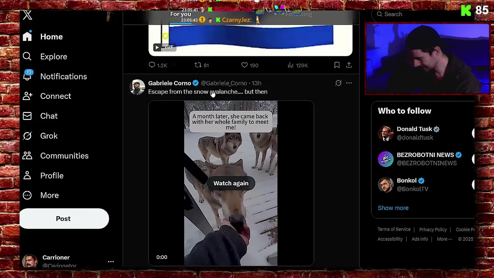494x278 pixels.
Task: Open account menu dots next to Carrioner
Action: [x=111, y=261]
